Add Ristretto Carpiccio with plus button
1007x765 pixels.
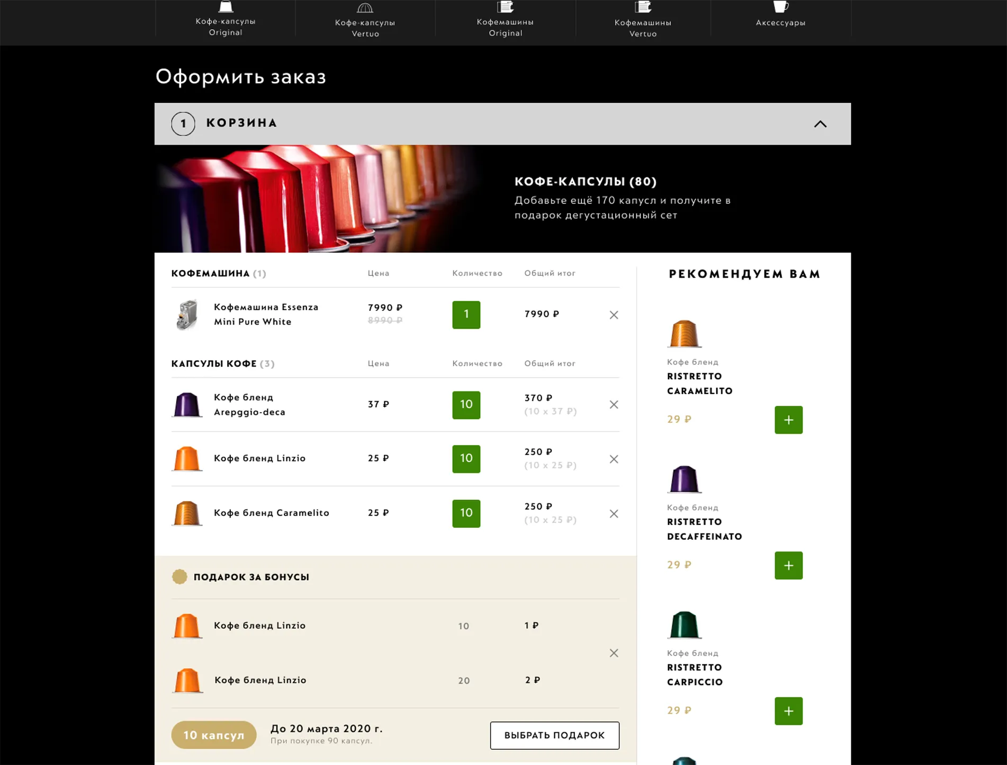(788, 711)
